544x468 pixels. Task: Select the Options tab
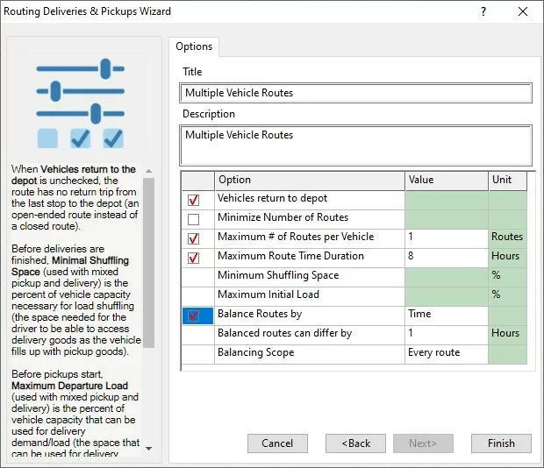point(194,47)
